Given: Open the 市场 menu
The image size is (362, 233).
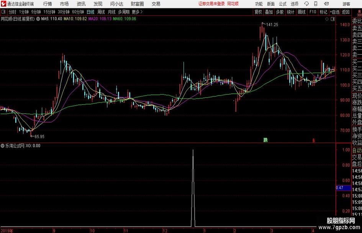Looking at the screenshot, I should [x=64, y=4].
